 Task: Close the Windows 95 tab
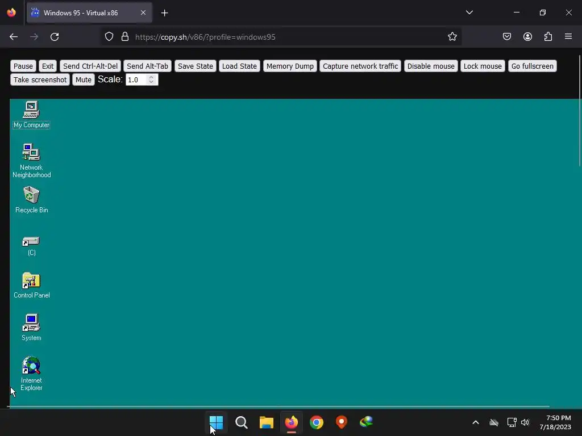click(143, 12)
